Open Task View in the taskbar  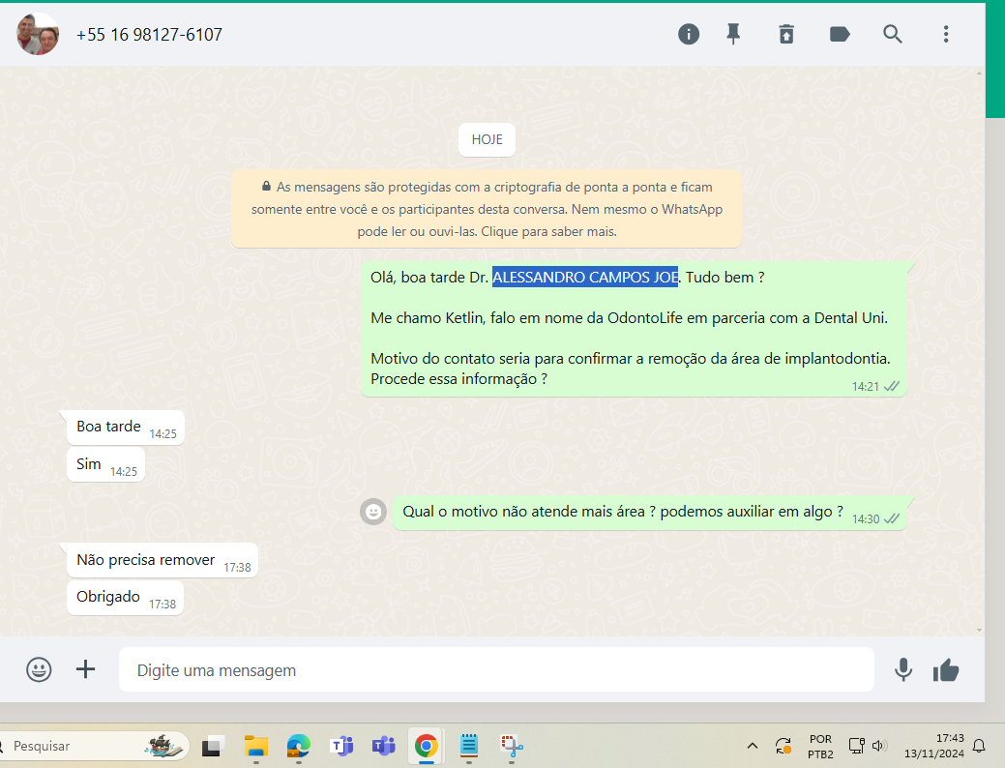212,746
